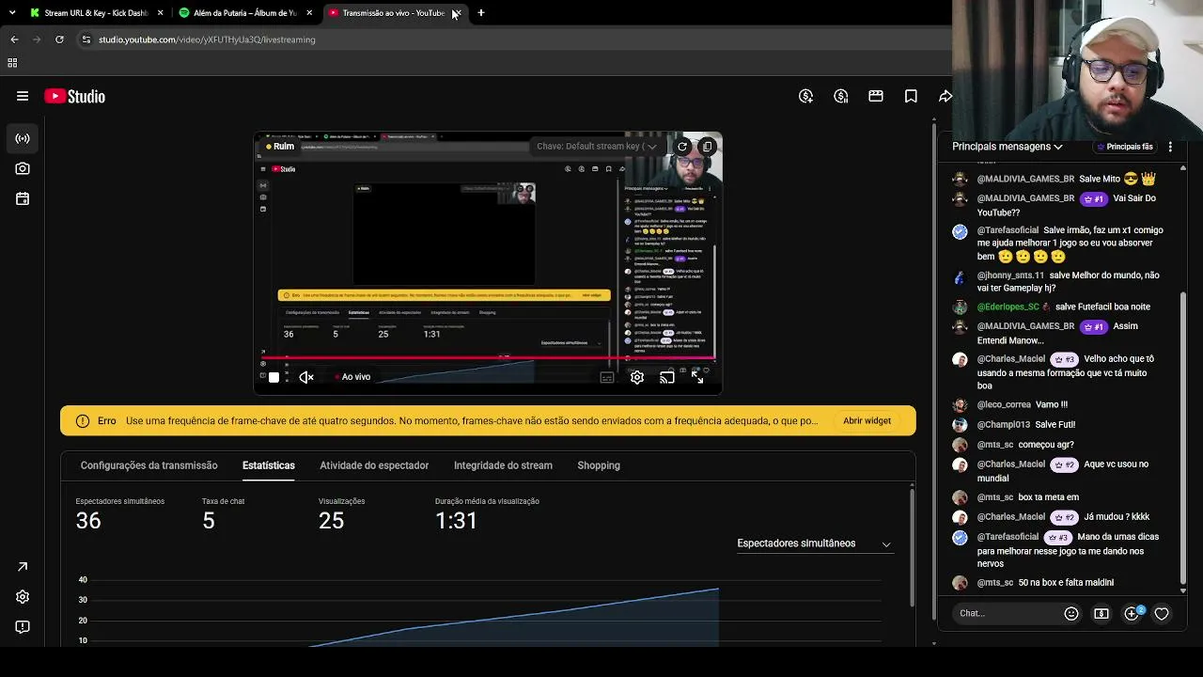
Task: Open the chat three-dot options menu
Action: (x=1170, y=147)
